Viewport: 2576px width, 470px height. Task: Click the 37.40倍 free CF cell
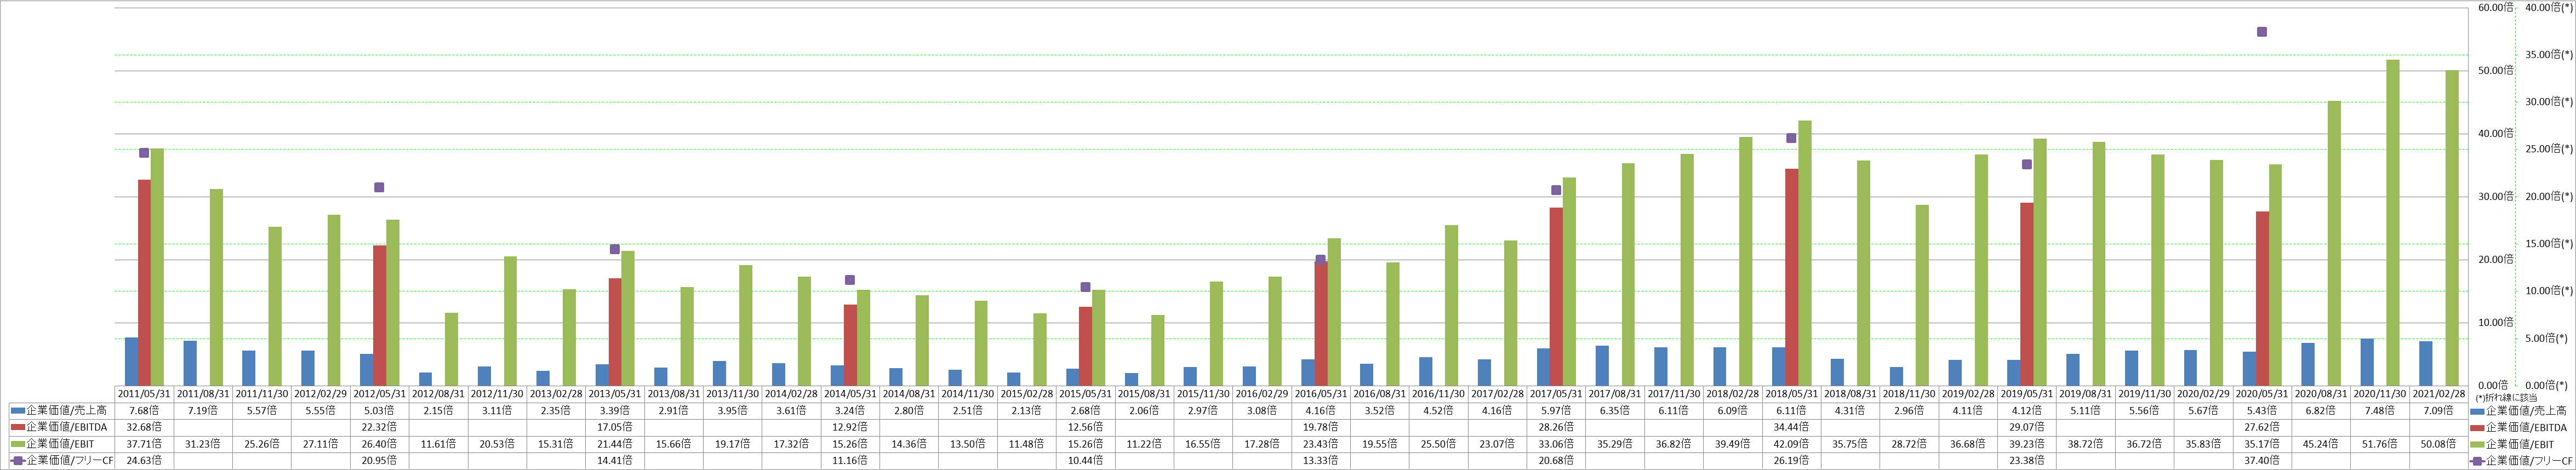[2262, 460]
